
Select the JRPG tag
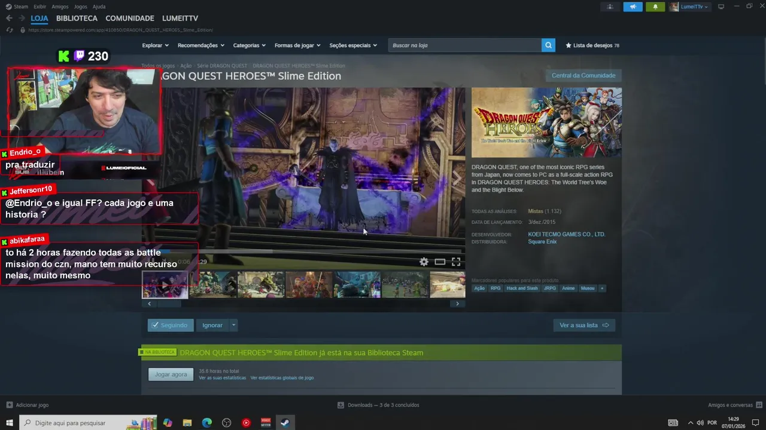pyautogui.click(x=550, y=288)
